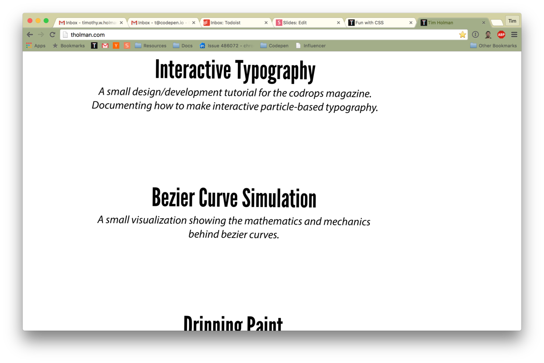Open a new tab button
544x363 pixels.
[x=497, y=23]
